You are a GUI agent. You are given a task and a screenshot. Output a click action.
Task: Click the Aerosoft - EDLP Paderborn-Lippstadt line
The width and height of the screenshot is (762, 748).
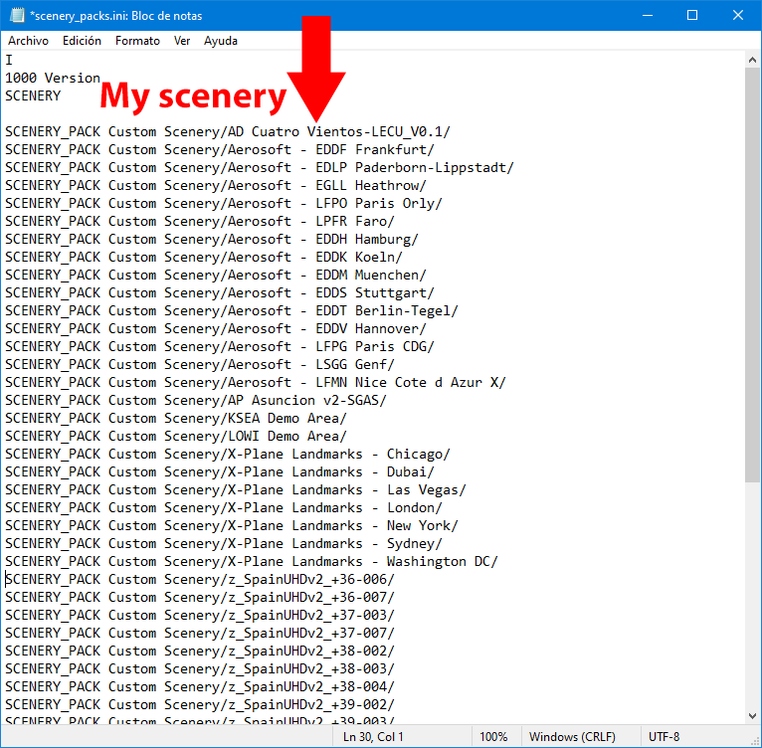tap(260, 168)
